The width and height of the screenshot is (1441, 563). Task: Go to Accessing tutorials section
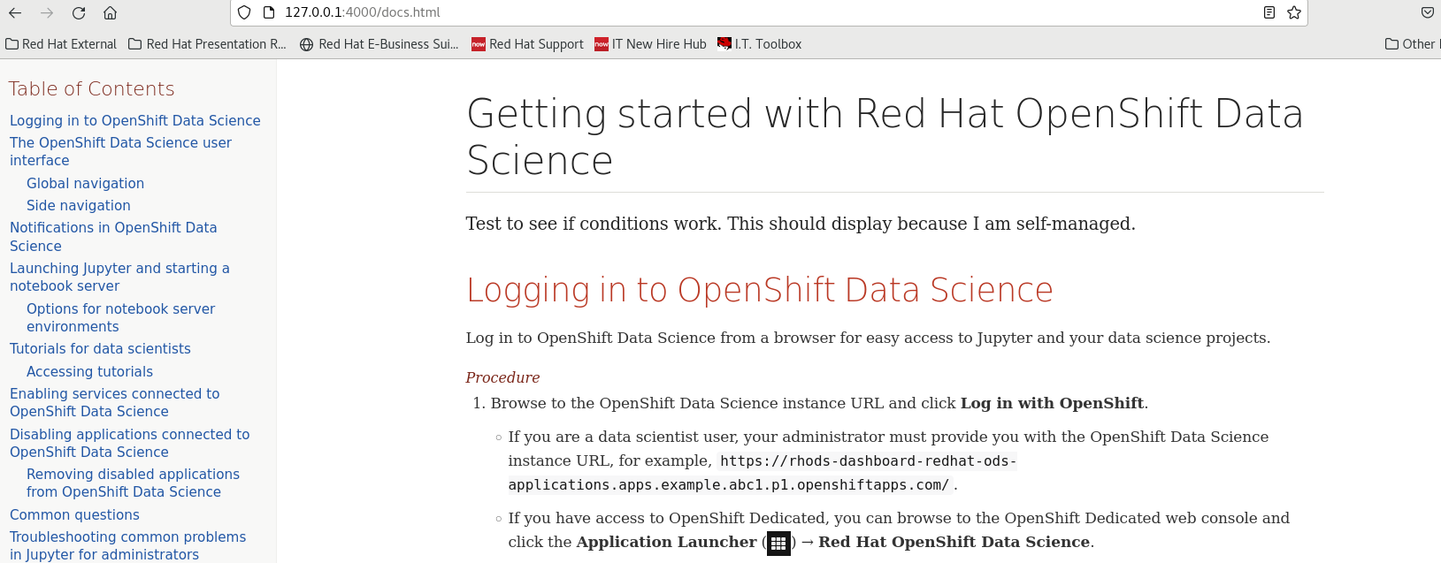click(x=89, y=371)
